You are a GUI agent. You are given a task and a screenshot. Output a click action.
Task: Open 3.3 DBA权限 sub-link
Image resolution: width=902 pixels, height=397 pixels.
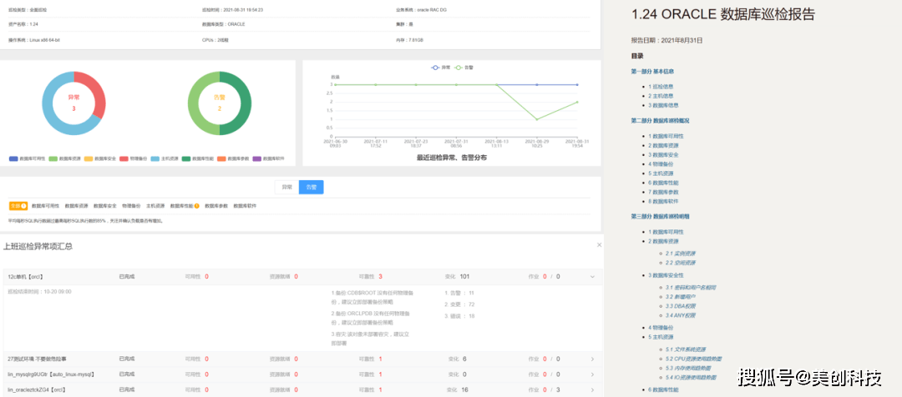point(681,305)
